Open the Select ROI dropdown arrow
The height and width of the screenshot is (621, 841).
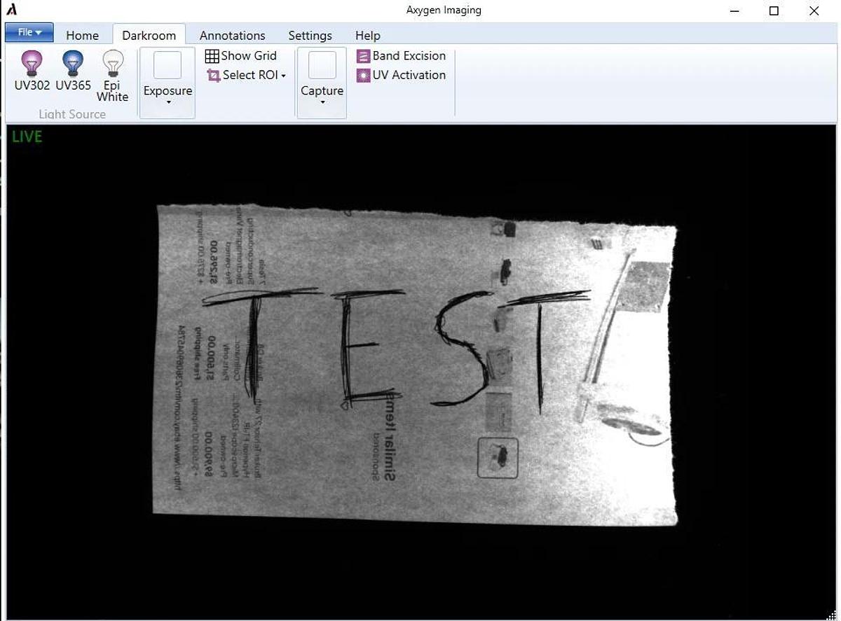click(284, 76)
